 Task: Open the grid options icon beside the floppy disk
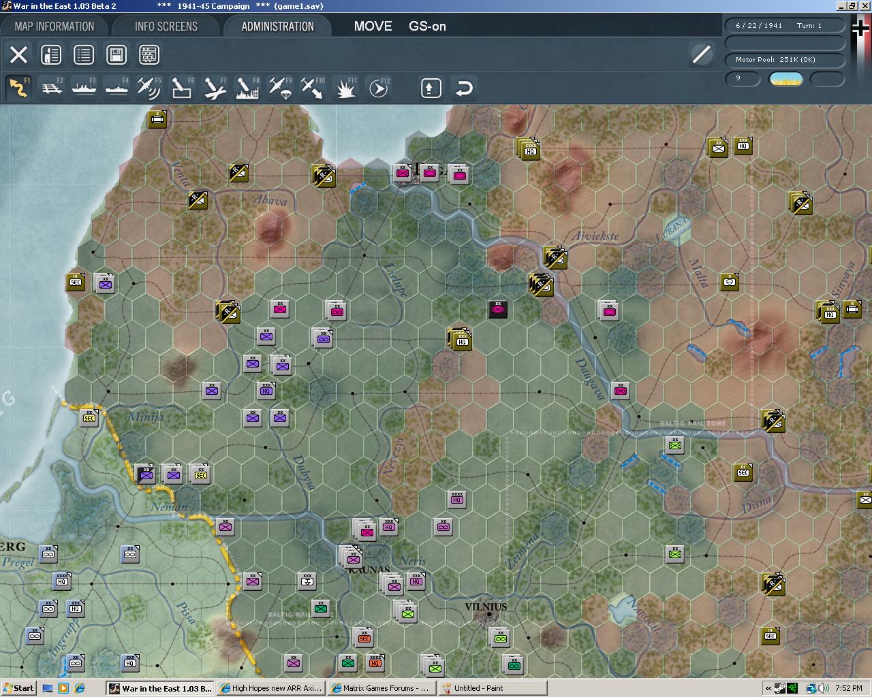click(x=149, y=54)
